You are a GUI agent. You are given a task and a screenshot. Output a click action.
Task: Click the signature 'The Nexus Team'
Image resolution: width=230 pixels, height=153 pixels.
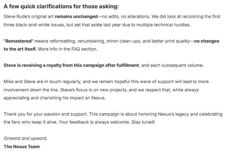21,146
